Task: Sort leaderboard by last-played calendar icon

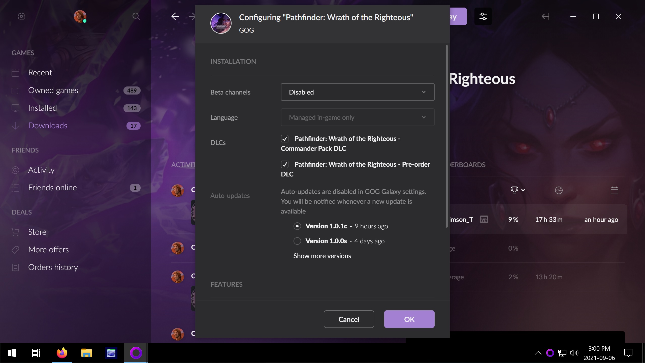Action: coord(615,190)
